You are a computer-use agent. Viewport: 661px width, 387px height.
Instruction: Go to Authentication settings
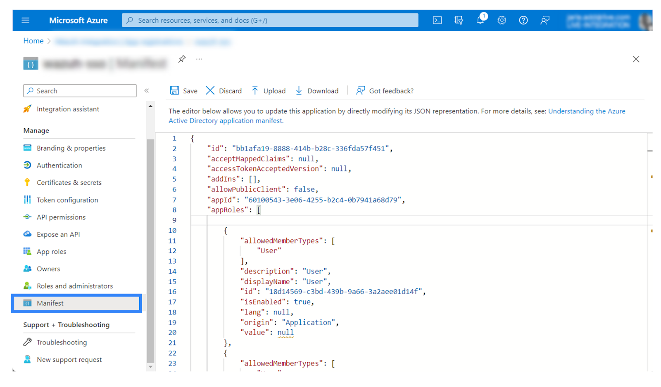(59, 165)
